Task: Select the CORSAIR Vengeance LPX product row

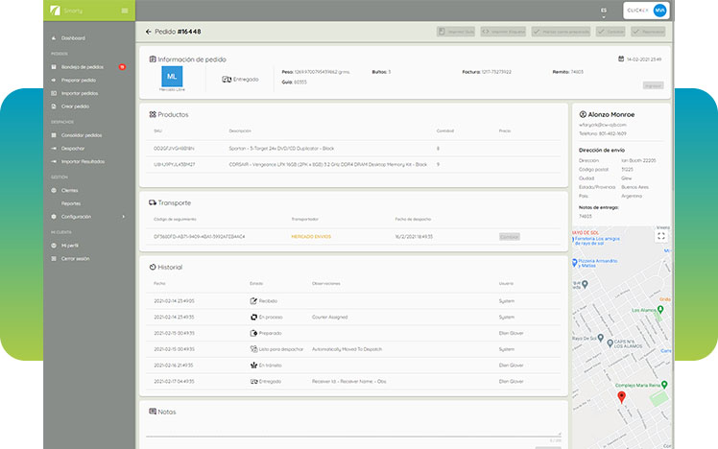Action: [x=353, y=164]
